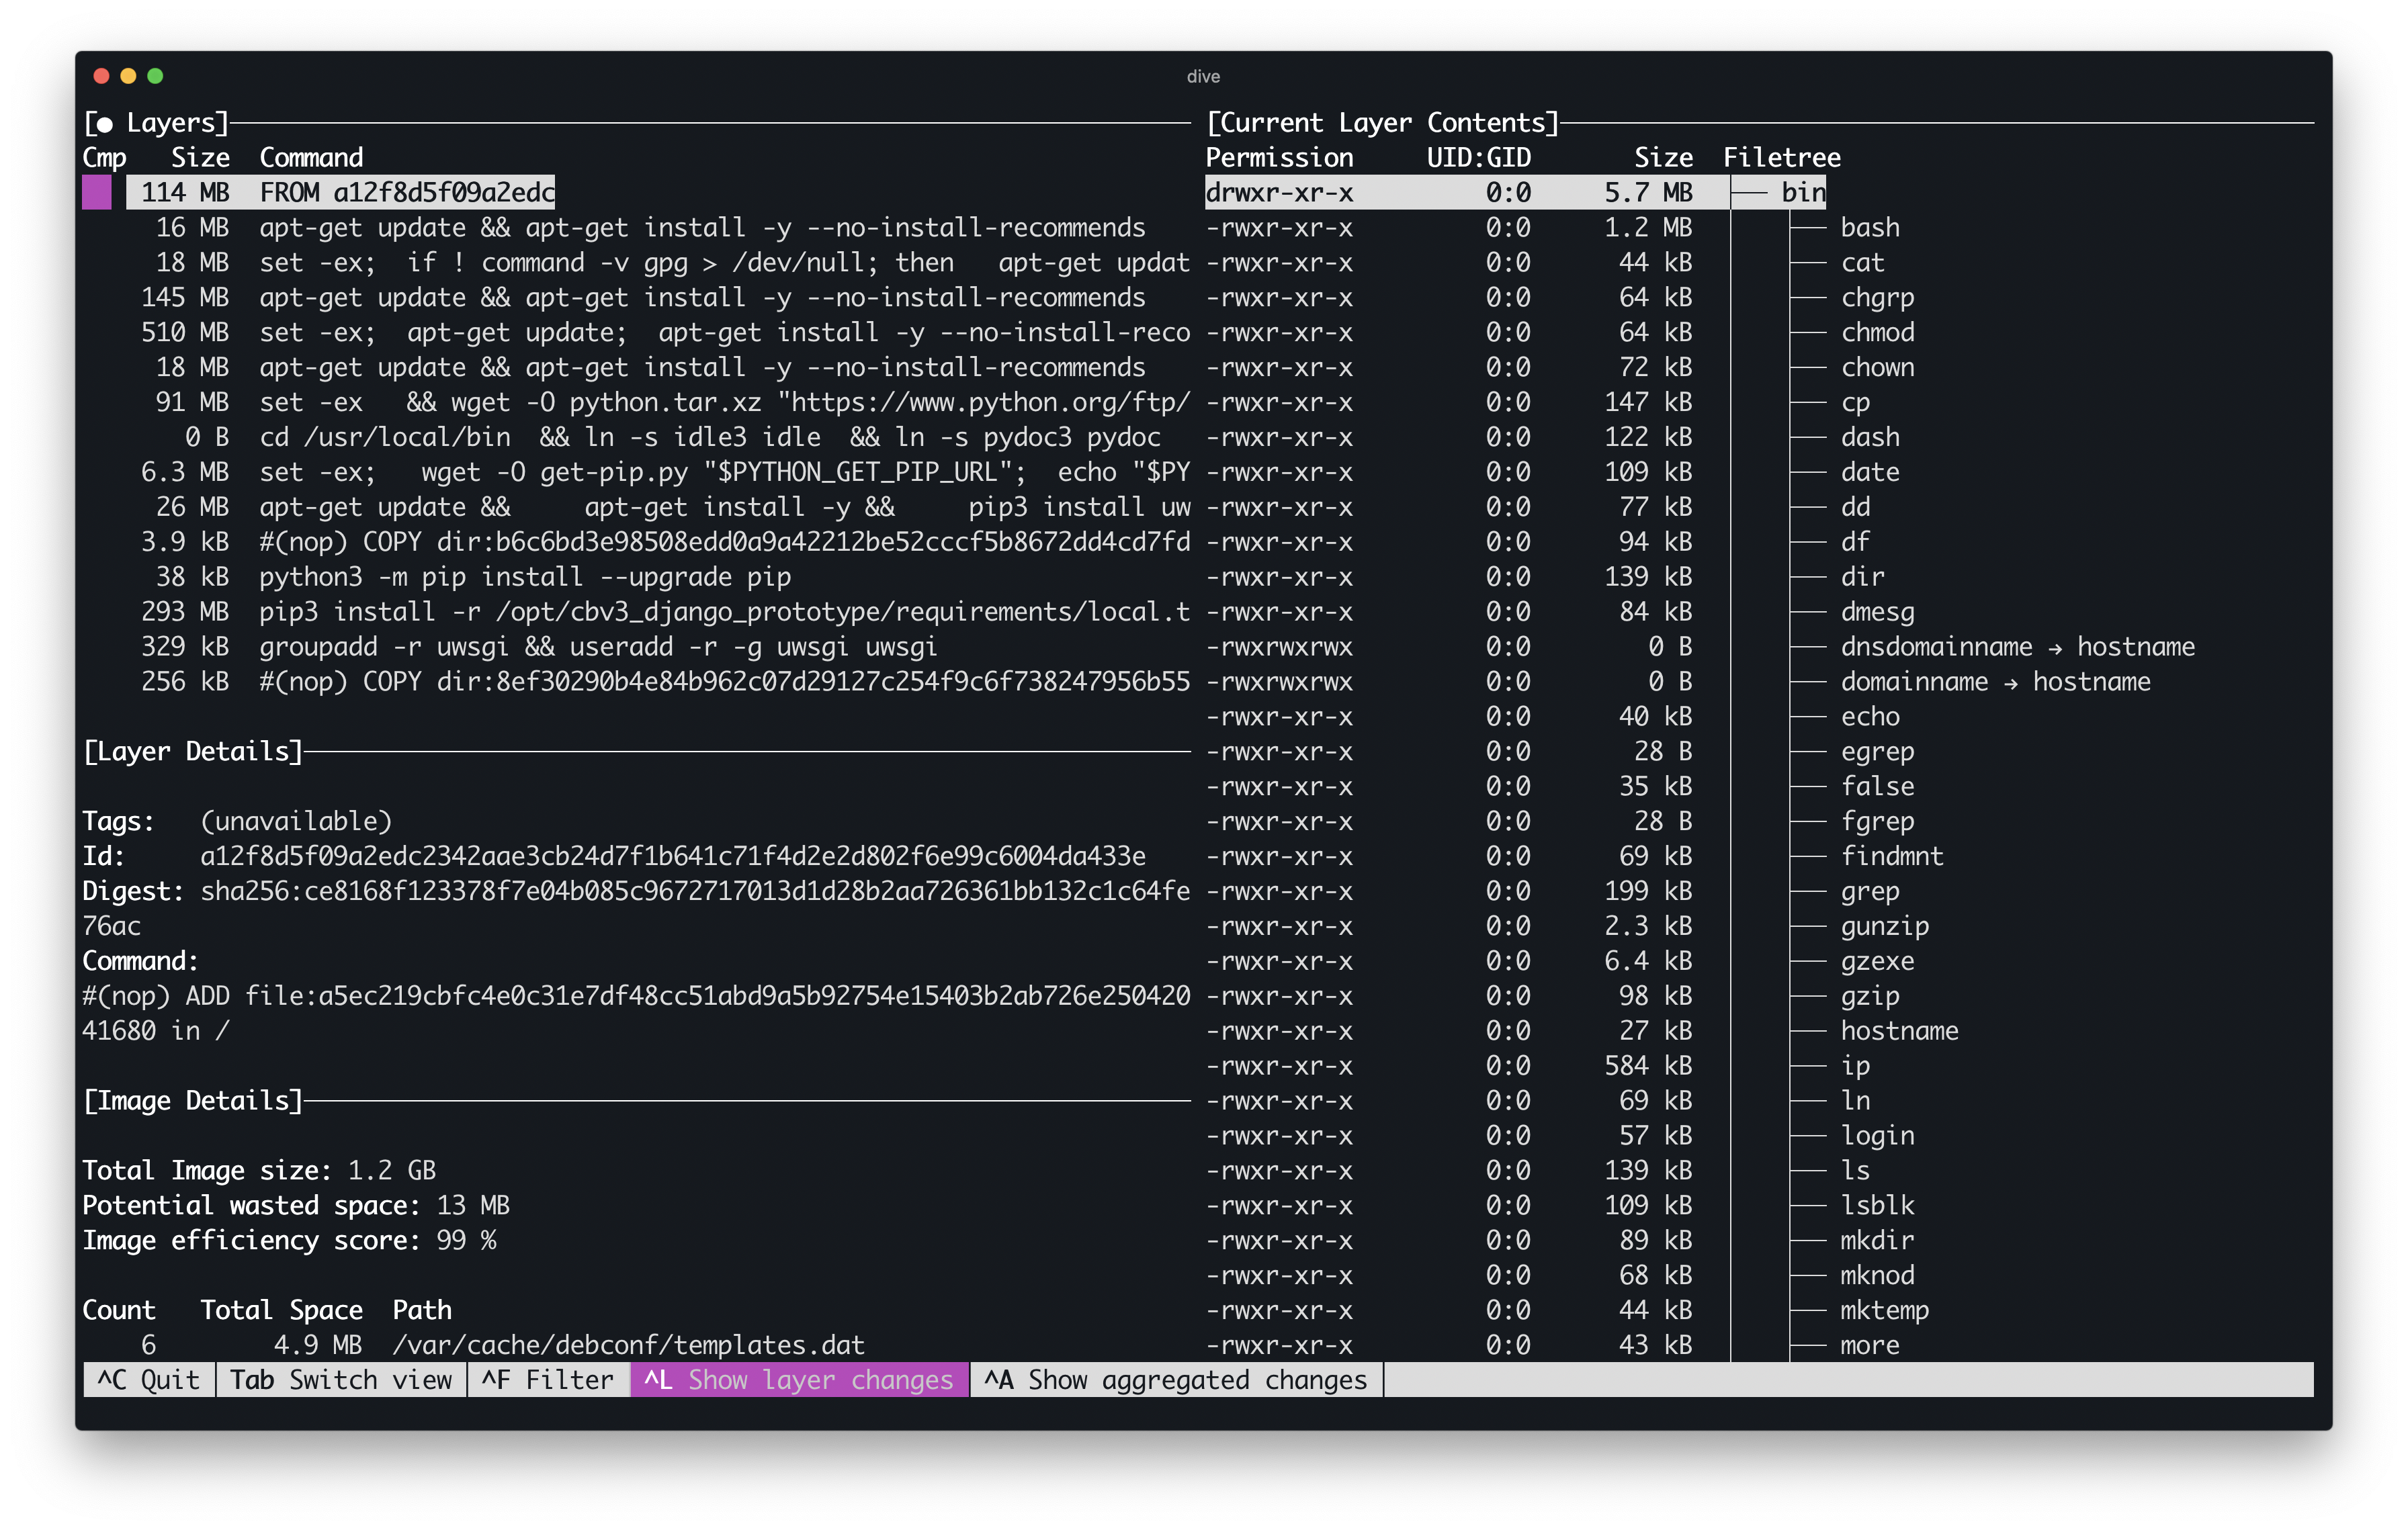Click the yellow minimize window button
Screen dimensions: 2408x1530
(128, 76)
